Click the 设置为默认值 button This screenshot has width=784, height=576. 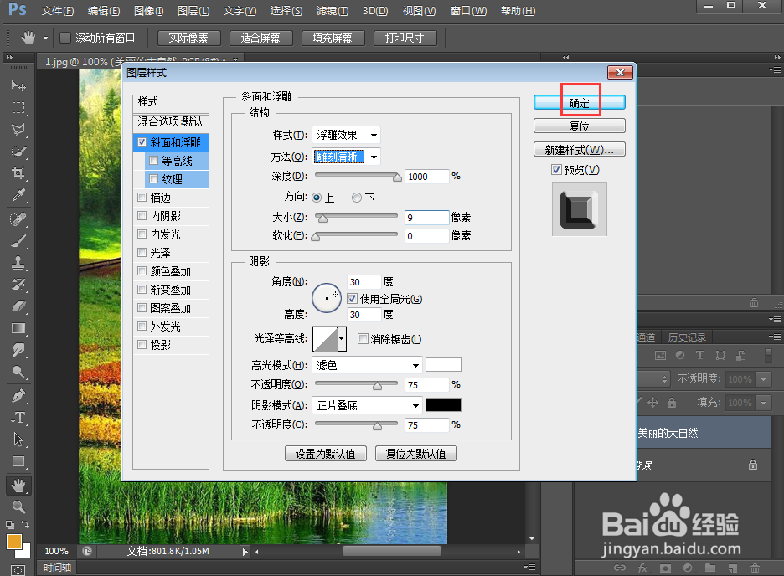pyautogui.click(x=325, y=453)
